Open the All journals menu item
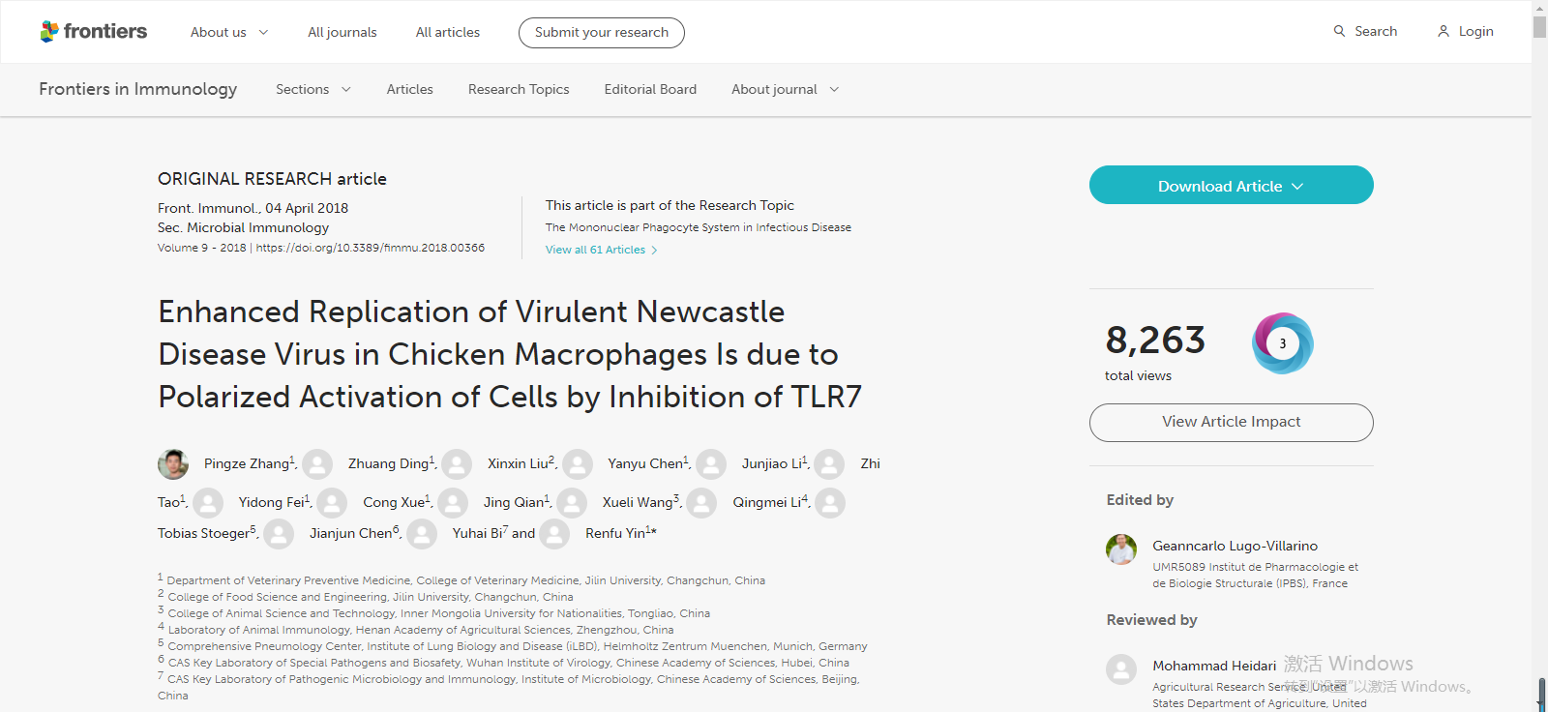Screen dimensions: 1548x712 [x=342, y=32]
